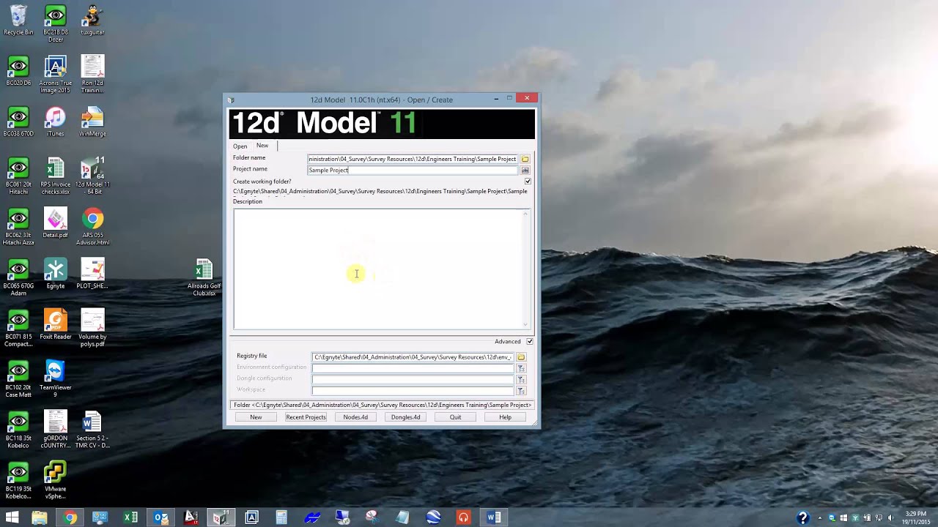Screen dimensions: 938x527
Task: Open Environment configuration chooser icon
Action: (x=521, y=368)
